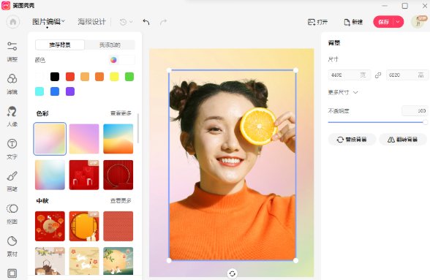The width and height of the screenshot is (430, 280).
Task: Click the 打开 open button
Action: pos(317,22)
